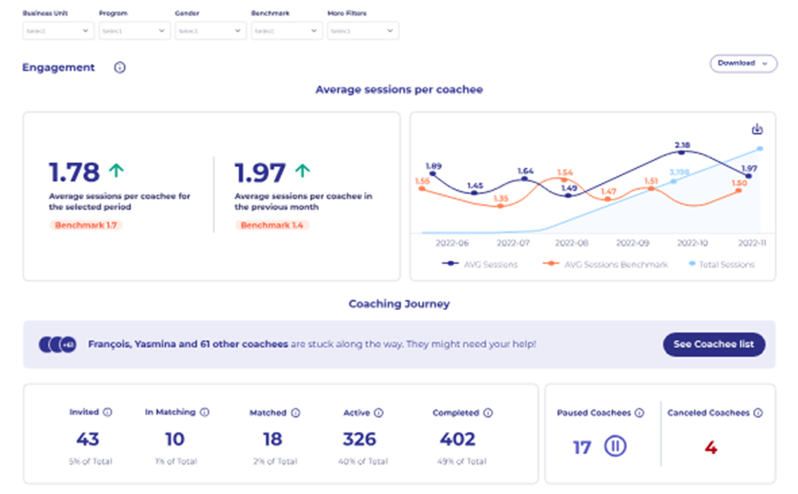This screenshot has width=798, height=494.
Task: Click the 1.89 AVG Sessions data point
Action: (433, 174)
